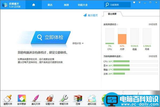Open 详细信息 for 当前电脑硬件温度

pos(153,56)
